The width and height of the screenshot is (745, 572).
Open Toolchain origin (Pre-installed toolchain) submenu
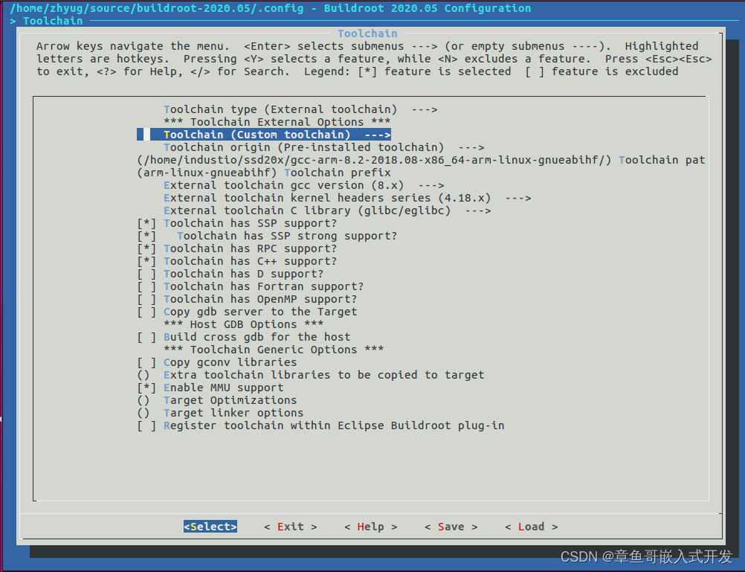click(x=323, y=147)
